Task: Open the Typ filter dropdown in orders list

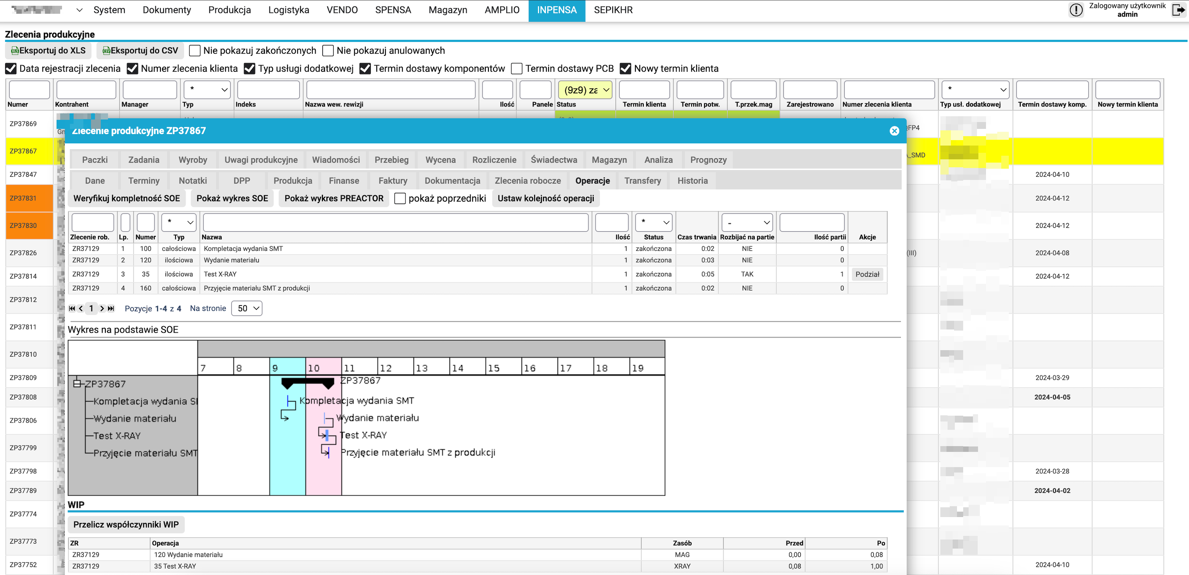Action: [x=207, y=90]
